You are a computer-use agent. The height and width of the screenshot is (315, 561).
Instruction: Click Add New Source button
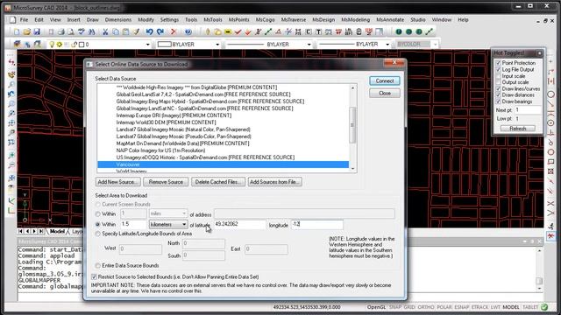[x=118, y=182]
